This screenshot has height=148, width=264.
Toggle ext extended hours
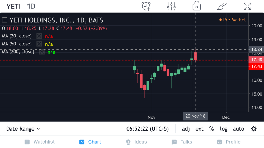(x=199, y=129)
